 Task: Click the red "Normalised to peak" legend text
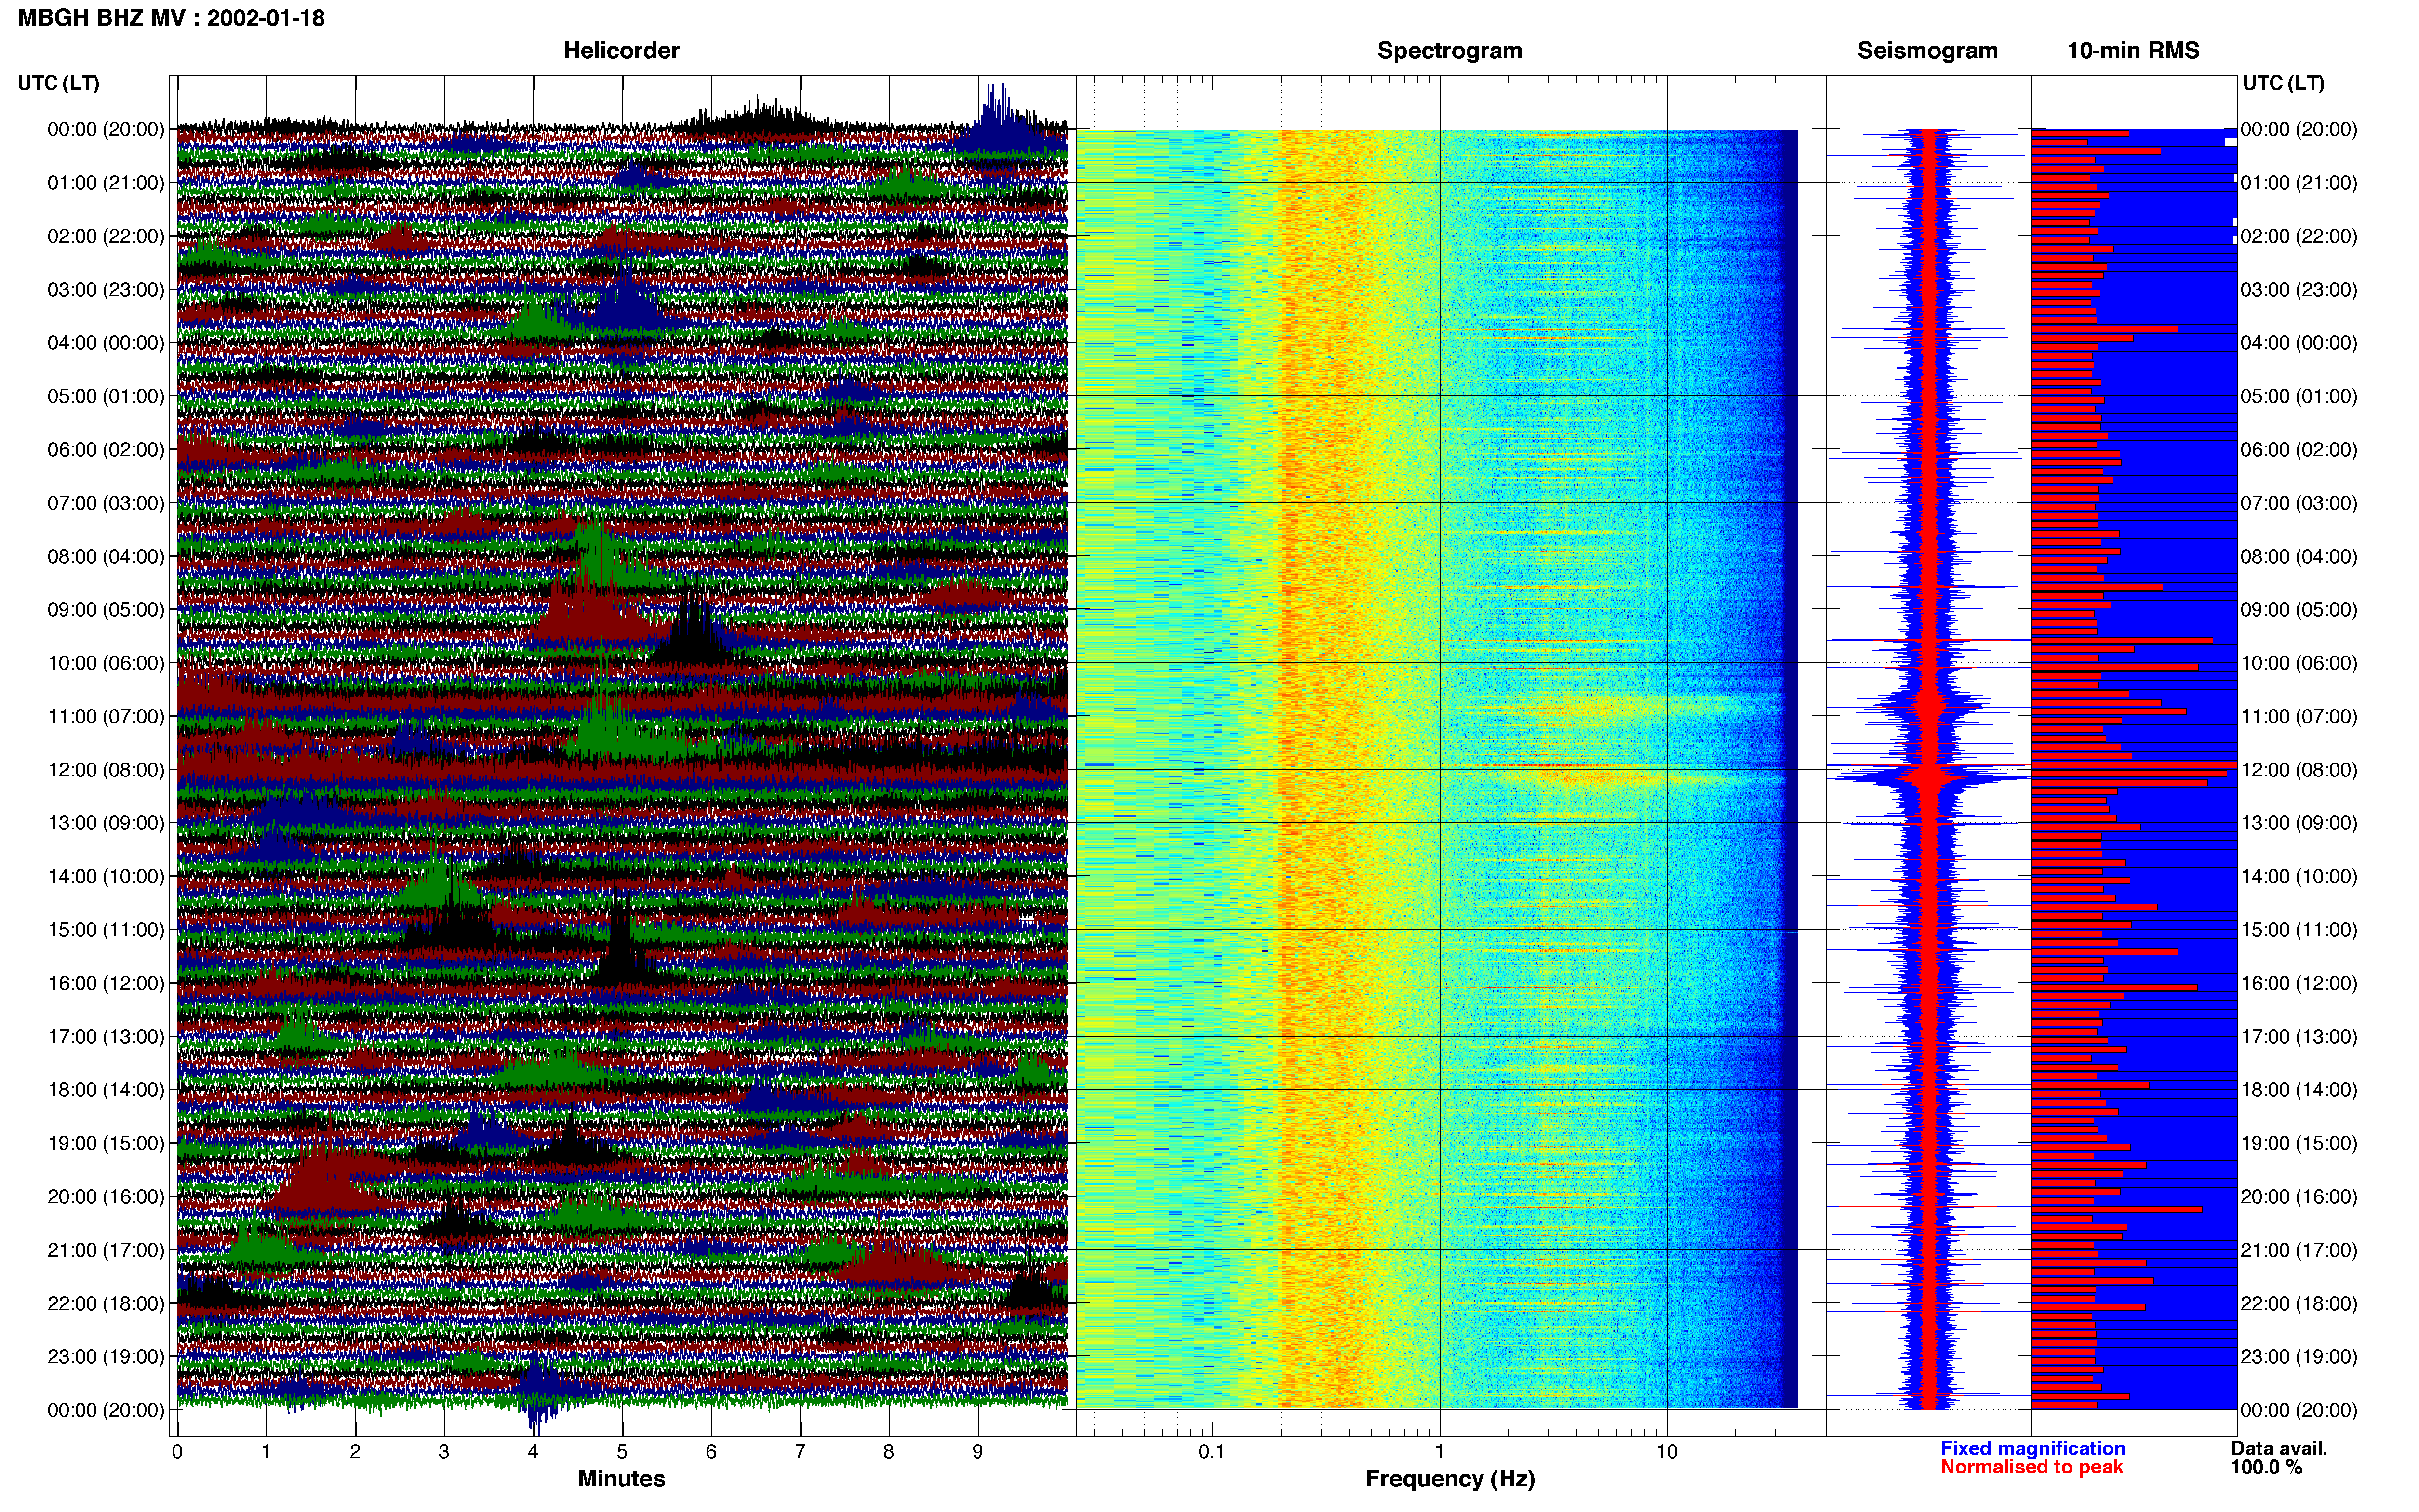2032,1468
